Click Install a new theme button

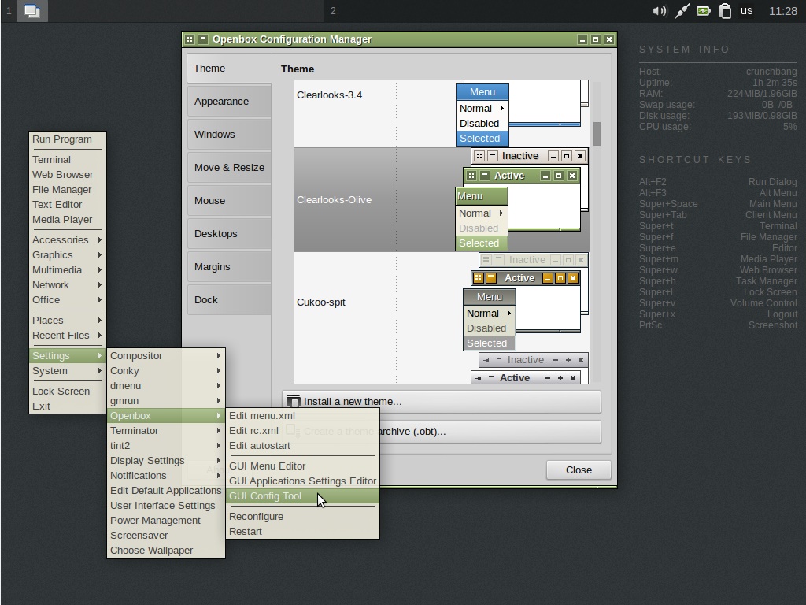click(442, 401)
